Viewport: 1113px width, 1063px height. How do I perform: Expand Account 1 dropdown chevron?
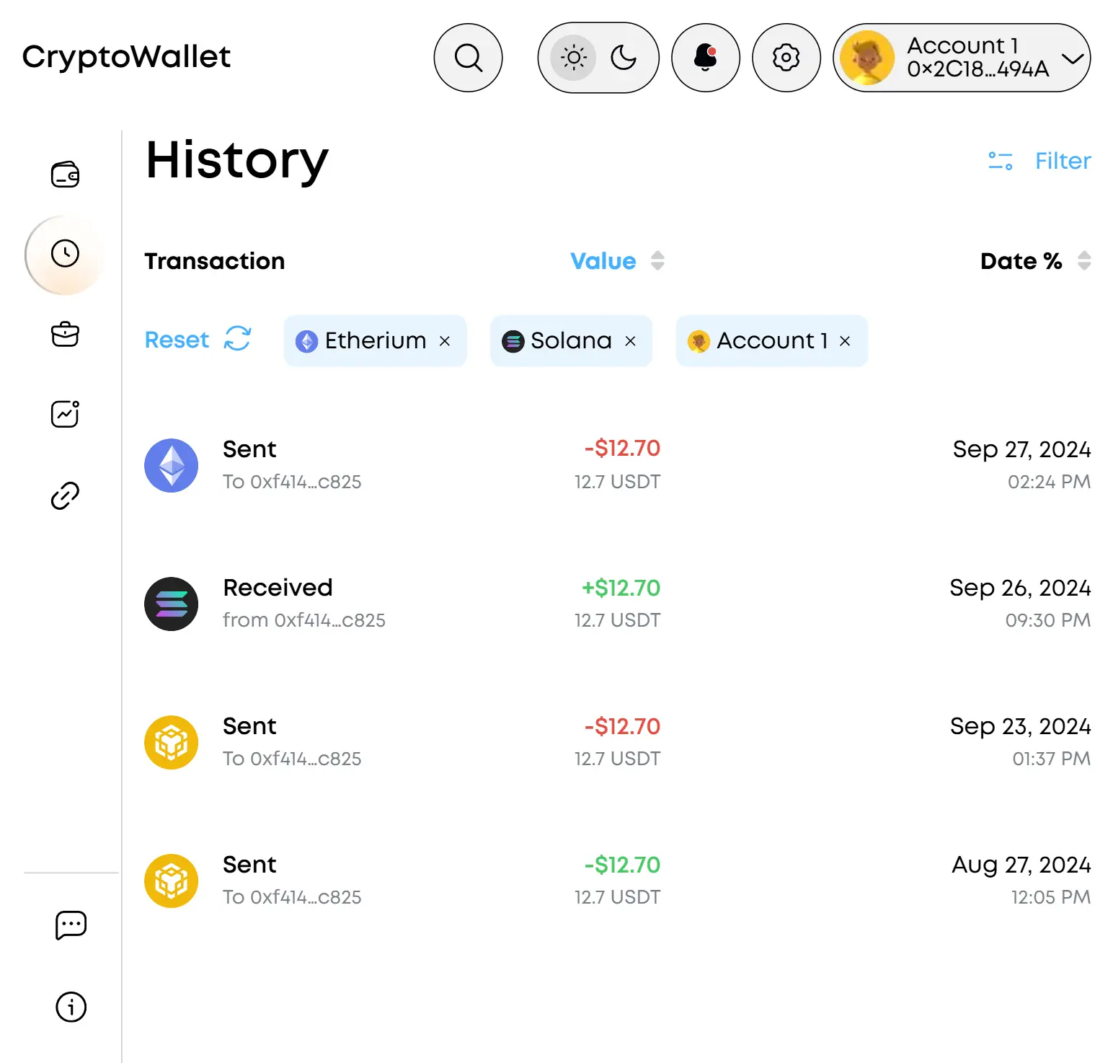pyautogui.click(x=1073, y=58)
